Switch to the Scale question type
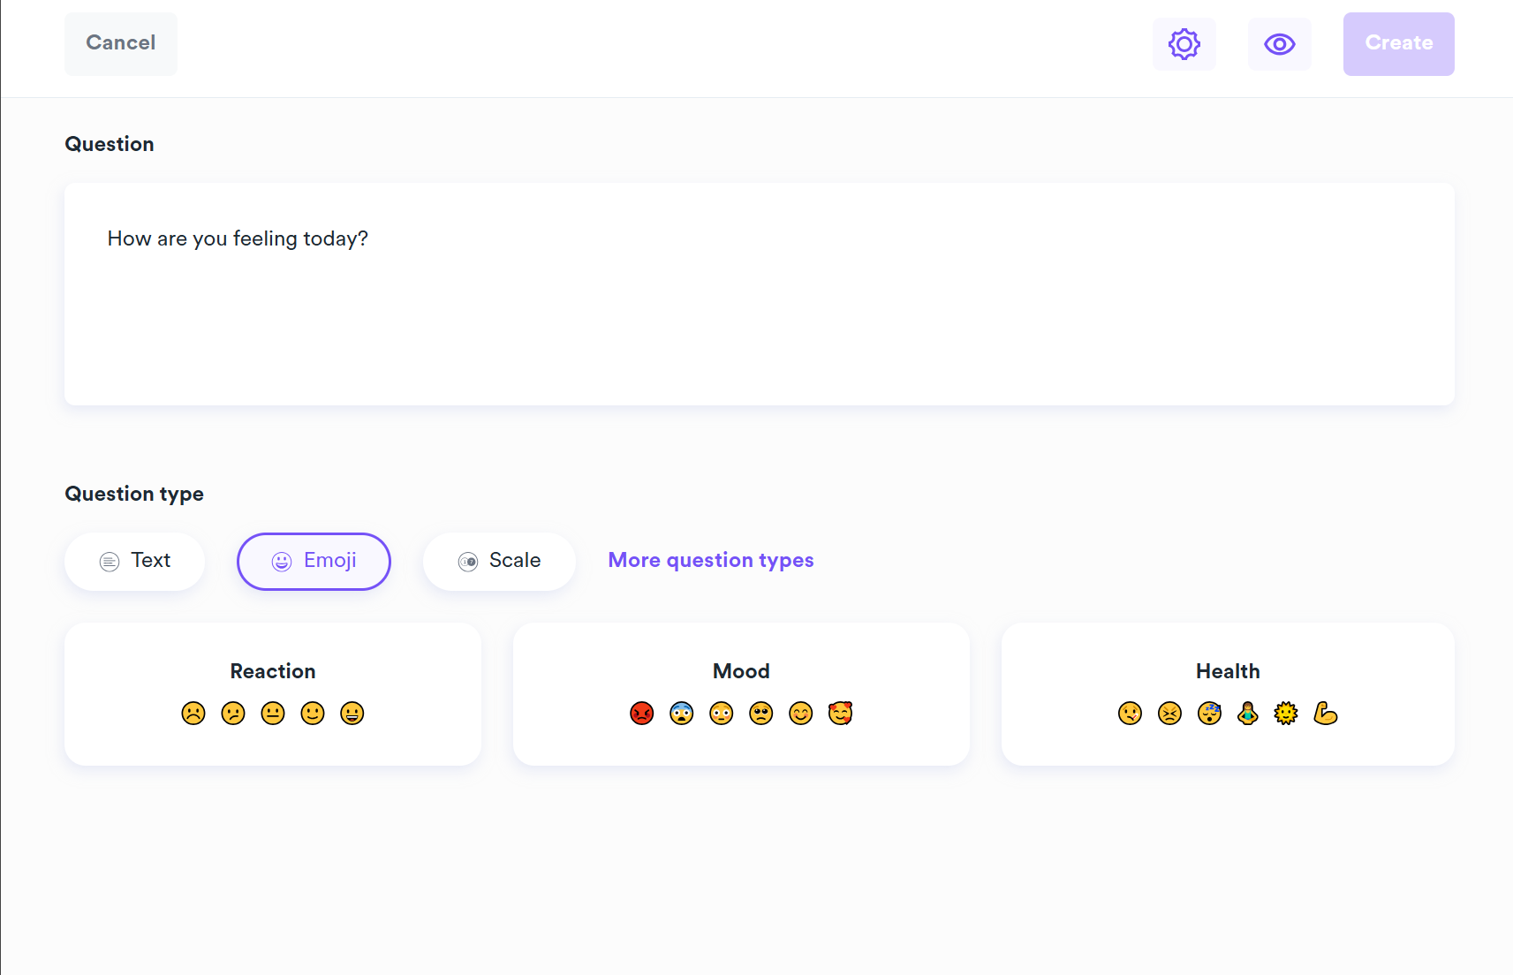1513x975 pixels. point(499,561)
